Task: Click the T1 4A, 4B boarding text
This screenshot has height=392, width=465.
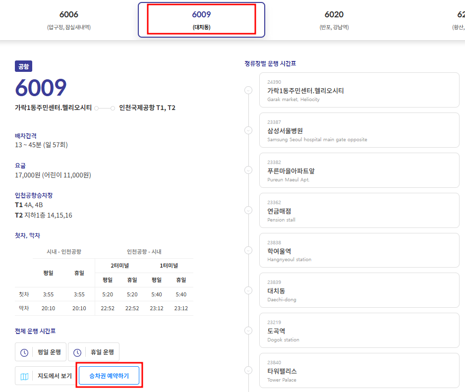Action: tap(29, 205)
